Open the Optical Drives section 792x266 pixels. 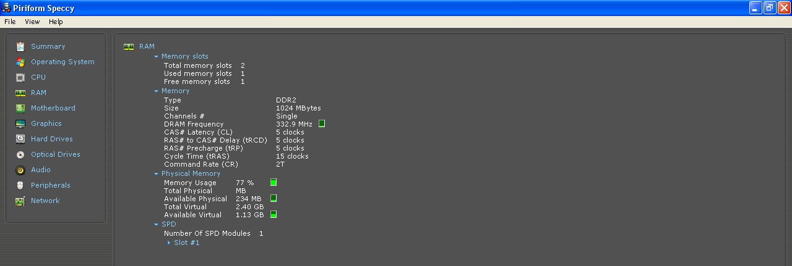click(x=56, y=154)
